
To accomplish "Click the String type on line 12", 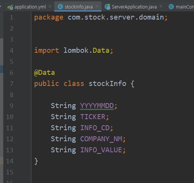I will coord(63,139).
